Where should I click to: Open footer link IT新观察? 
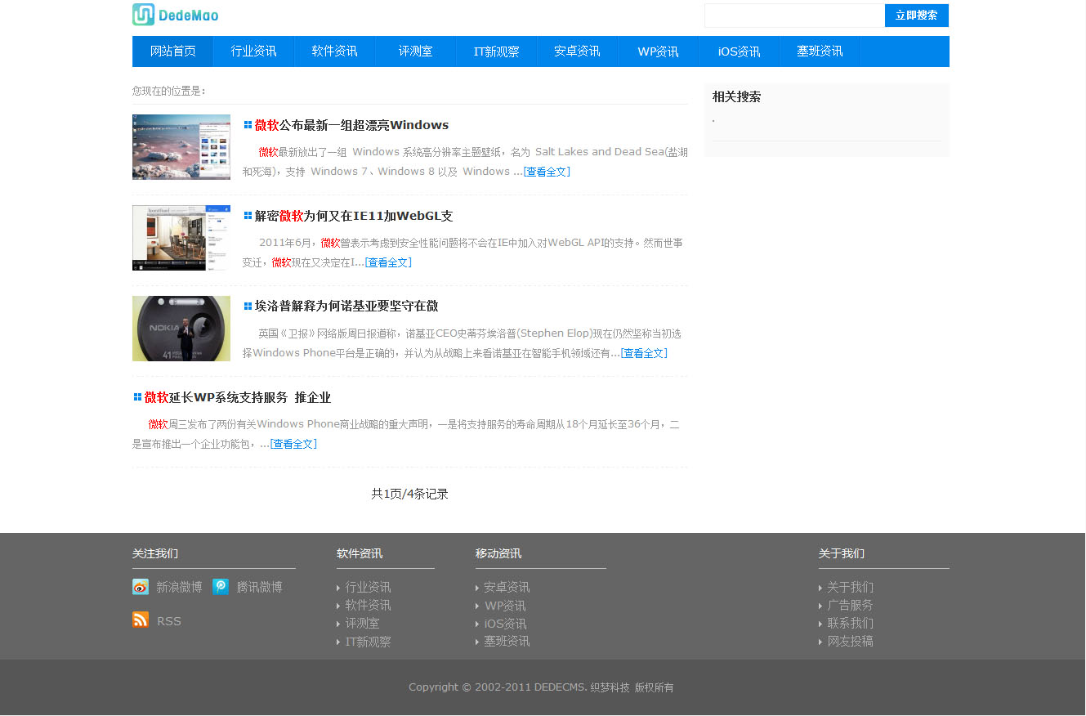coord(368,642)
